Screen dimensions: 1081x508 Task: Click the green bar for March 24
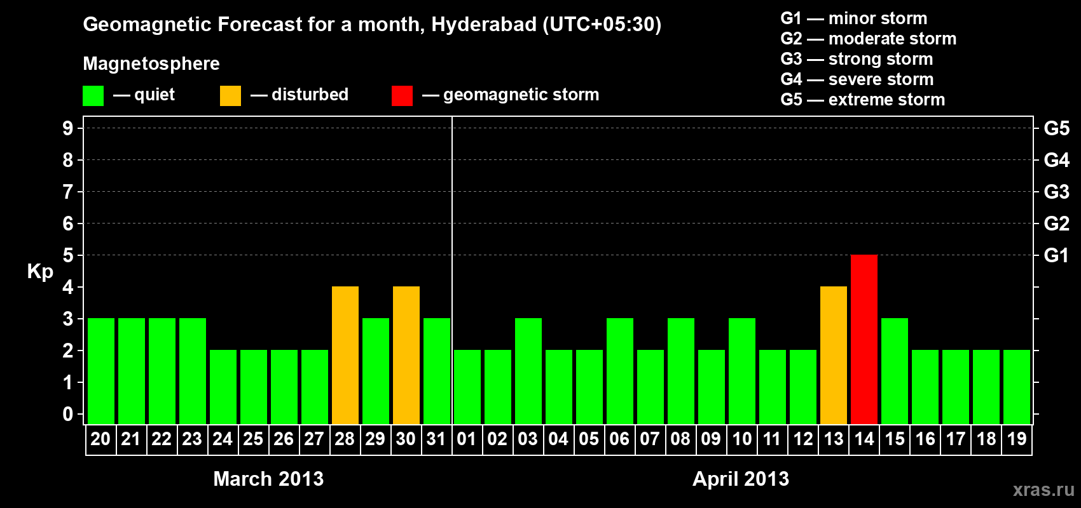click(223, 387)
